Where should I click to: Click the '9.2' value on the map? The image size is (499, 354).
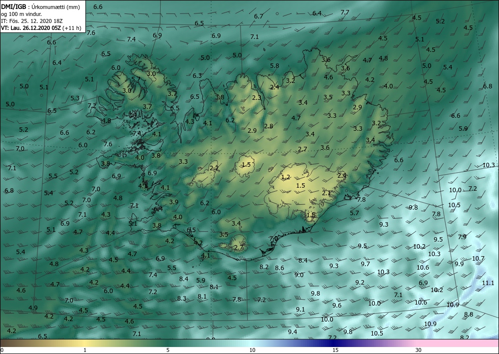point(360,283)
